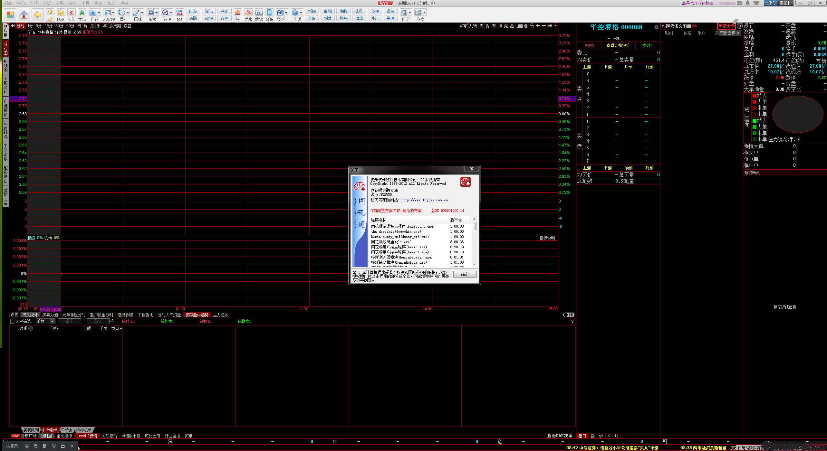Go back with the yellow left arrow
Screen dimensions: 827x451
pyautogui.click(x=37, y=14)
